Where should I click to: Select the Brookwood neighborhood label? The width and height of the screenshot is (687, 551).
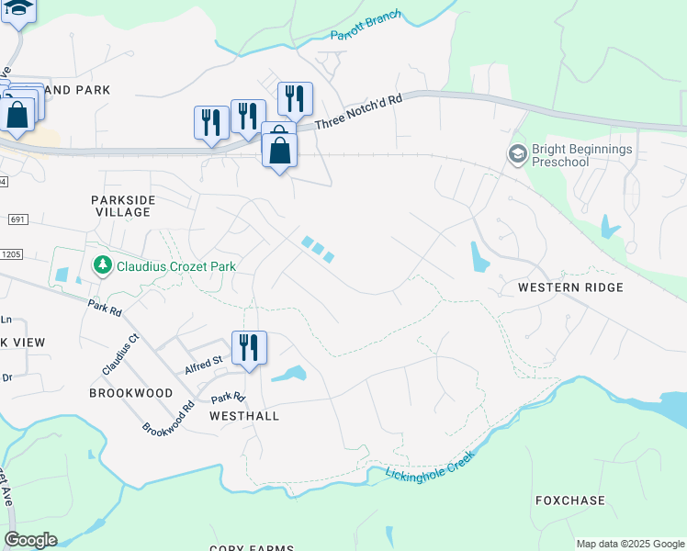tap(131, 393)
